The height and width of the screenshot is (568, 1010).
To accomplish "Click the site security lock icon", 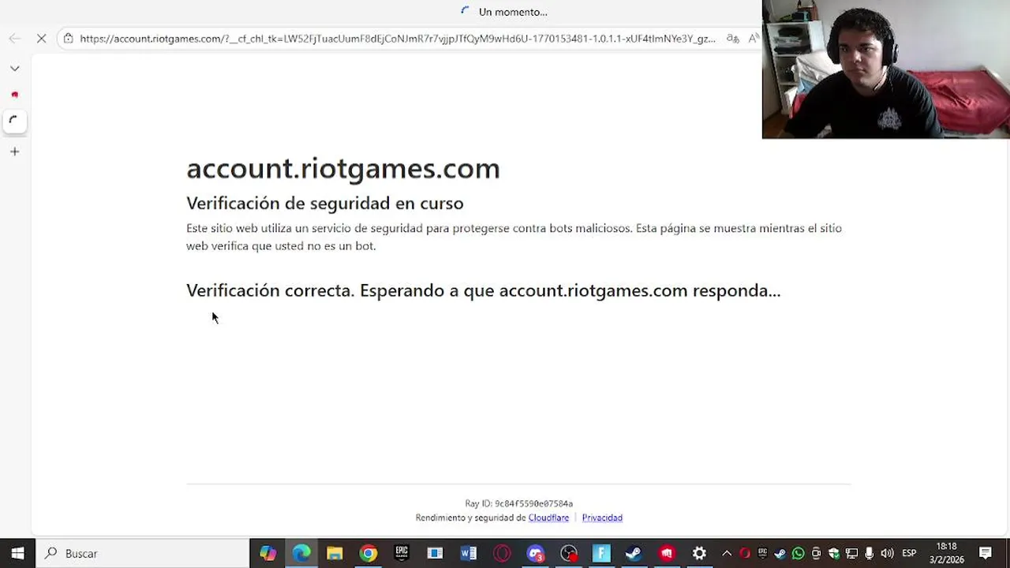I will click(x=69, y=38).
